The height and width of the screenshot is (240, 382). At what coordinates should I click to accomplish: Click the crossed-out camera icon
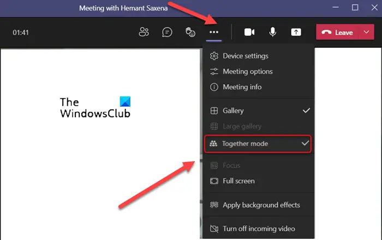(214, 229)
